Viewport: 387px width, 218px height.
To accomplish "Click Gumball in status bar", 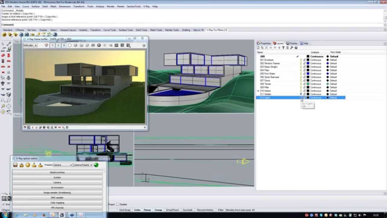I will click(187, 210).
